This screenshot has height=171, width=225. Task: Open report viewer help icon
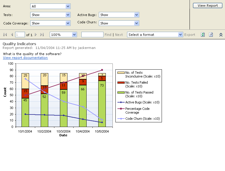tap(211, 35)
